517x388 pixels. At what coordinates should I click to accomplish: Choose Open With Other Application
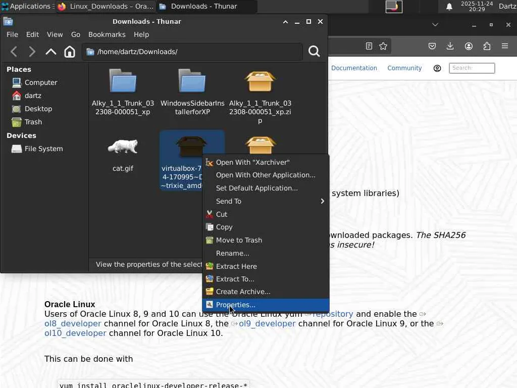coord(266,175)
